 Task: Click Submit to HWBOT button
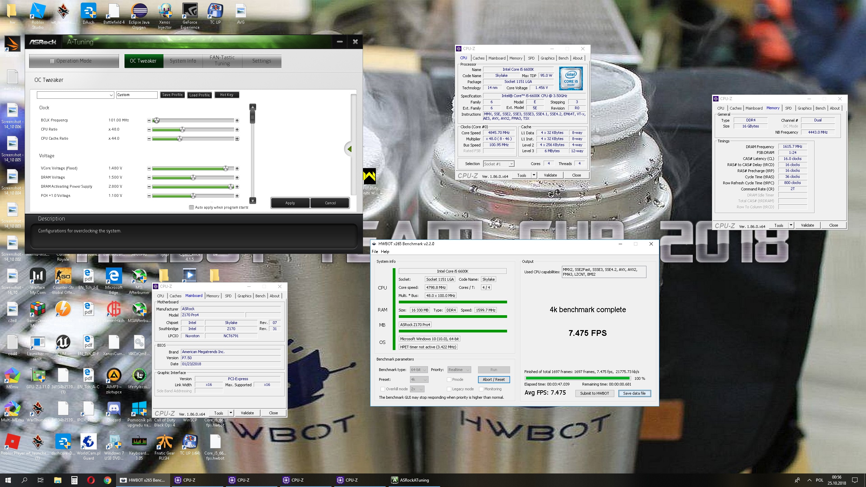[594, 393]
